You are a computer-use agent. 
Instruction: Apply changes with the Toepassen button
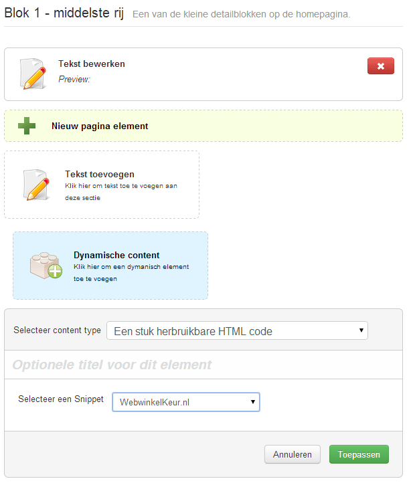click(x=359, y=454)
